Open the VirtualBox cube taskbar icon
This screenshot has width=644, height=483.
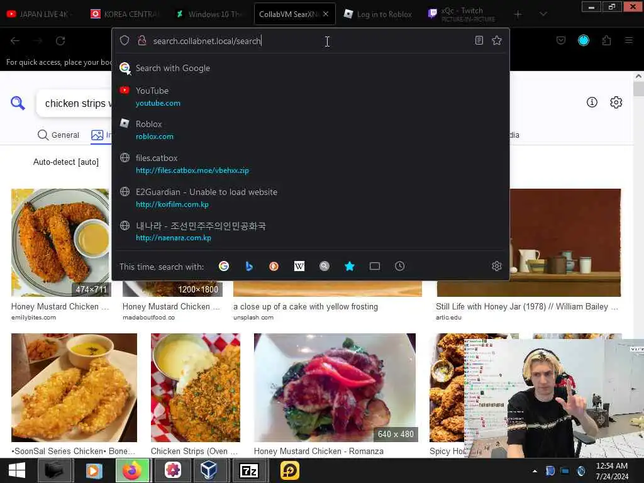(x=209, y=470)
